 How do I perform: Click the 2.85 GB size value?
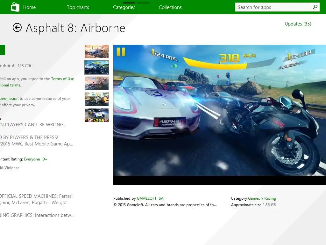coord(269,205)
